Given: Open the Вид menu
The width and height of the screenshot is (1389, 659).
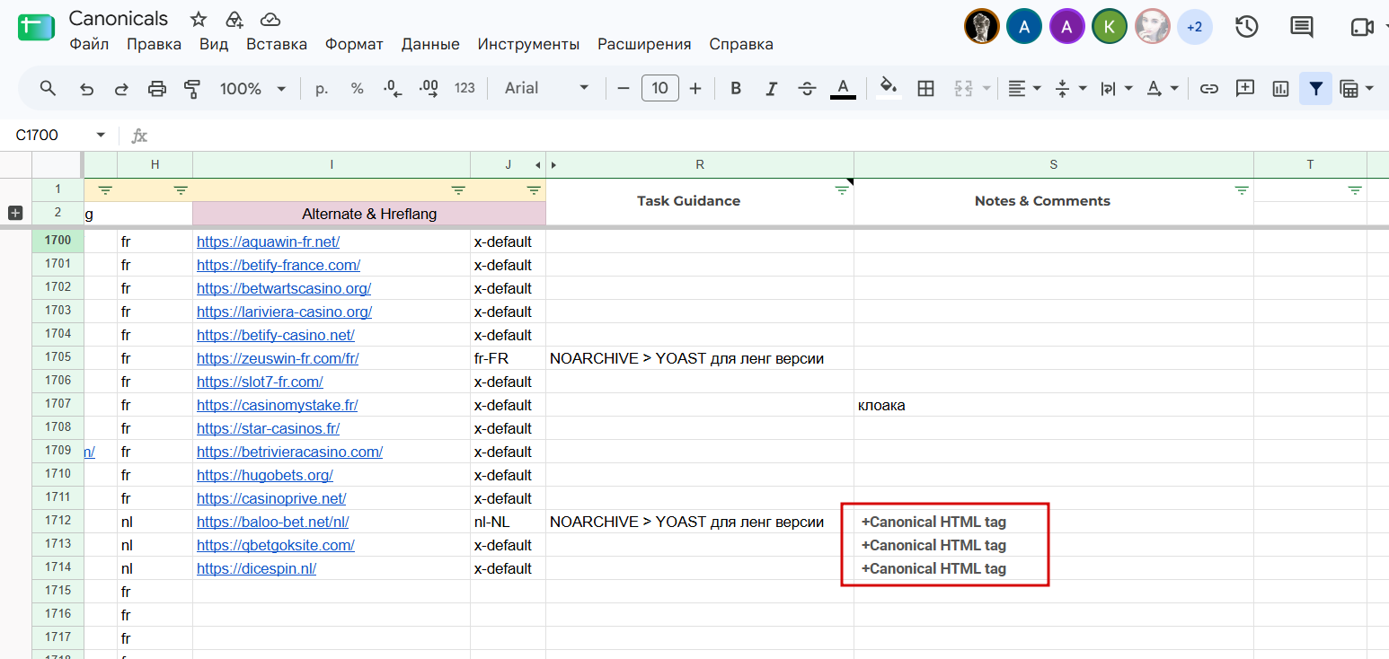Looking at the screenshot, I should click(214, 44).
